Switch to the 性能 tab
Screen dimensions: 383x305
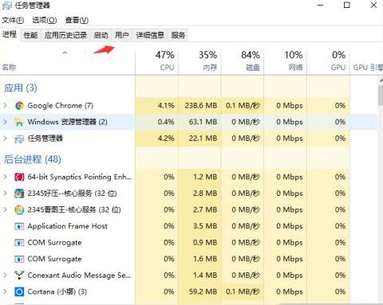tap(30, 35)
